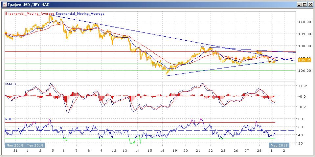The image size is (315, 157).
Task: Click the RSI panel label
Action: point(9,119)
